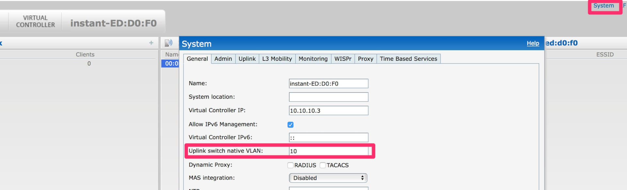Image resolution: width=627 pixels, height=190 pixels.
Task: Open Time Based Services tab
Action: [408, 59]
